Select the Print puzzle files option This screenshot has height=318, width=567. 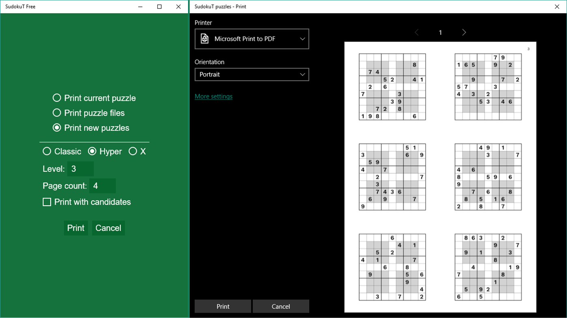coord(57,113)
